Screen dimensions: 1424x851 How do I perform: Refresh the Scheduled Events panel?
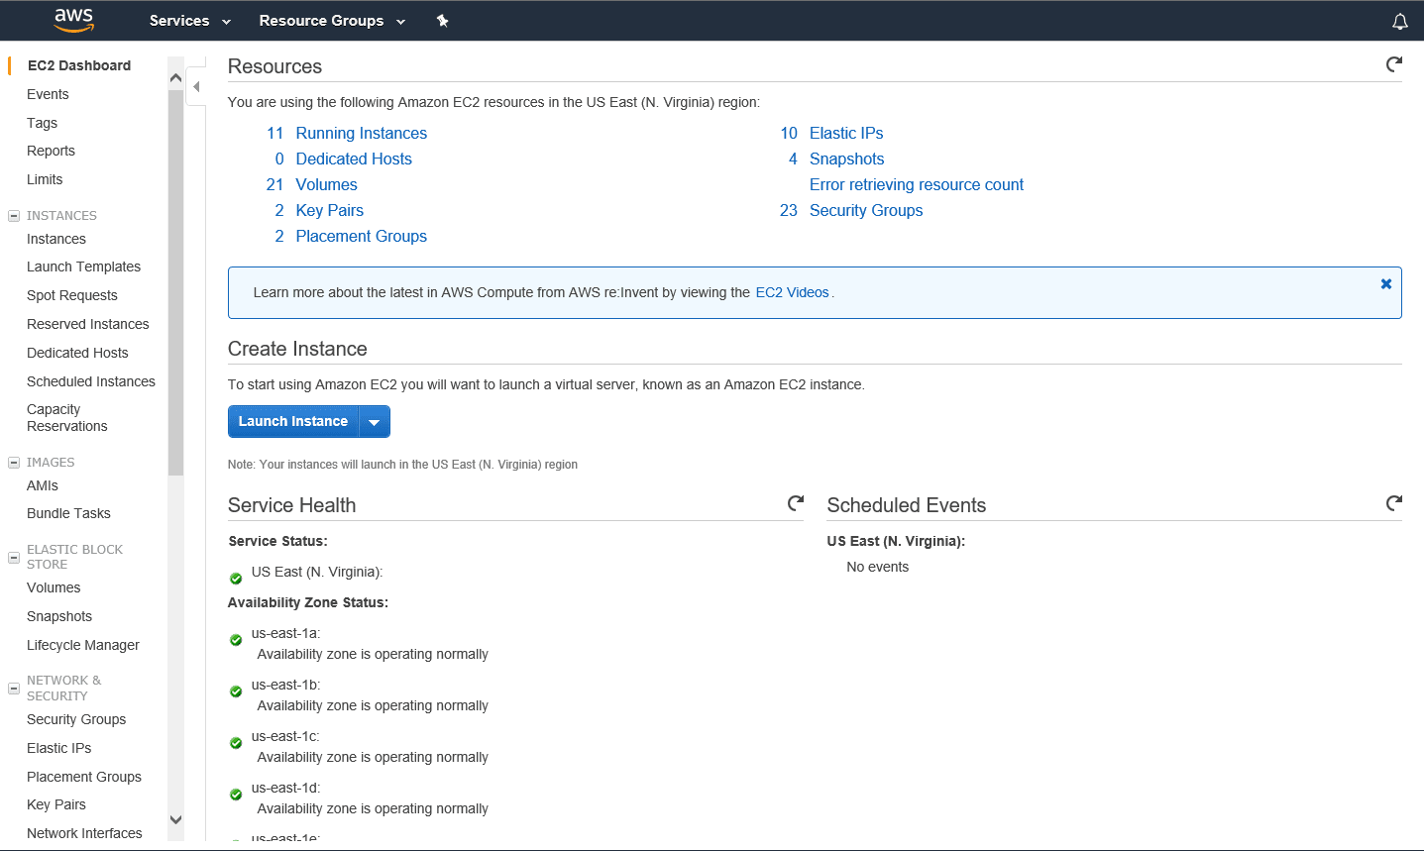click(x=1393, y=503)
